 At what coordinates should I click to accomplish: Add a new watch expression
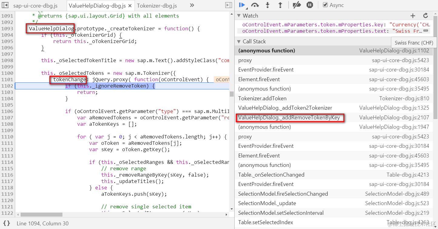413,16
